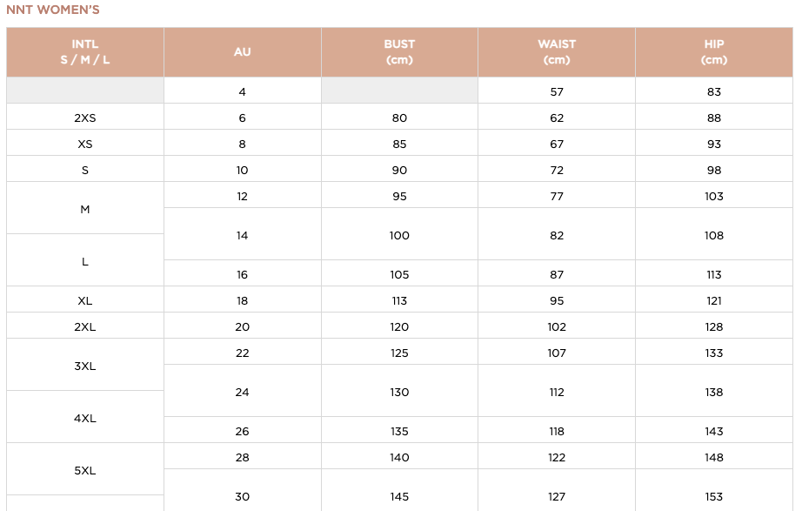Select bust value 113 cell
Screen dimensions: 802x511
coord(399,300)
